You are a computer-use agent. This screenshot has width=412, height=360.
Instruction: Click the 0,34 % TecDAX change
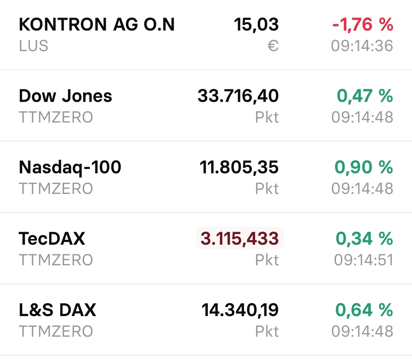point(365,238)
